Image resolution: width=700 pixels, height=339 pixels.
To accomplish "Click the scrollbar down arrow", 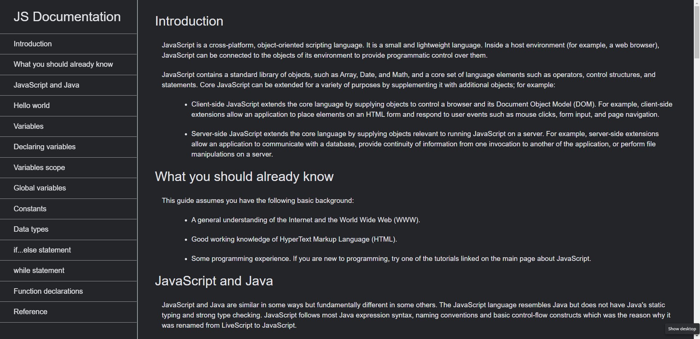I will (697, 336).
